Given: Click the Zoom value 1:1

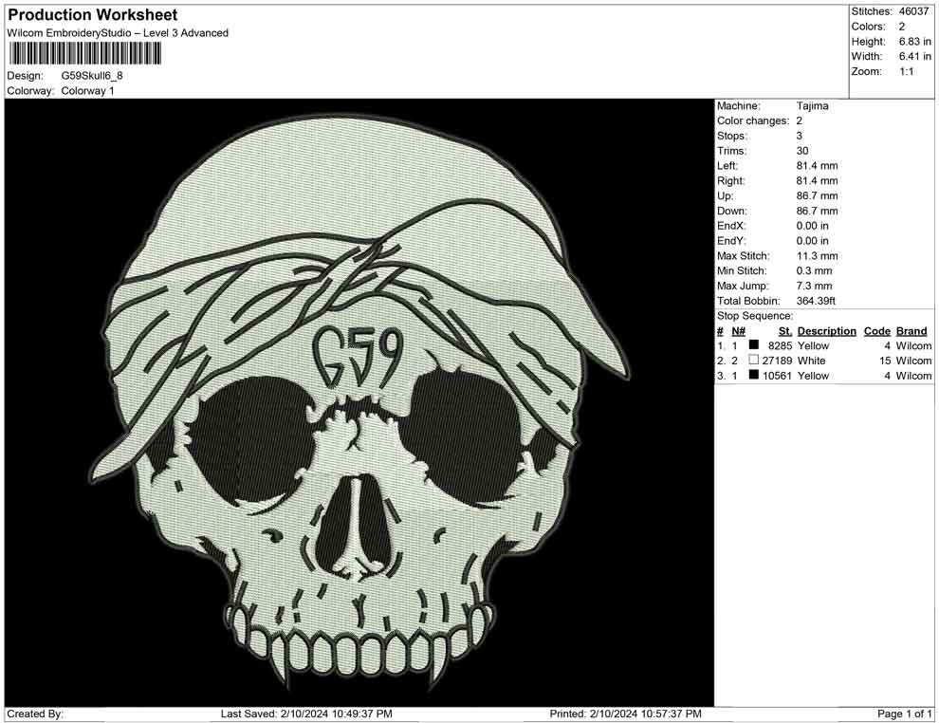Looking at the screenshot, I should point(906,71).
